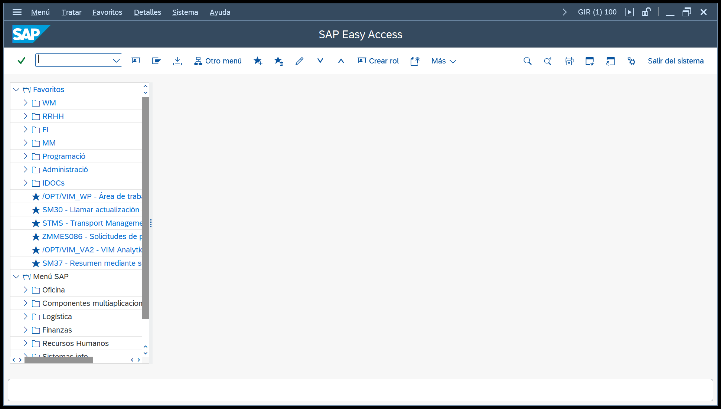Click Add to Favorites star icon
The height and width of the screenshot is (409, 721).
[258, 60]
